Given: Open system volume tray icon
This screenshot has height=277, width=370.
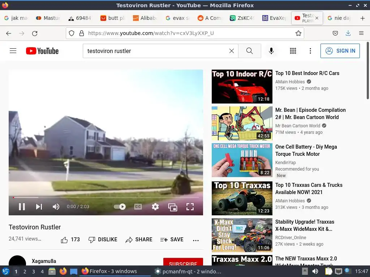Looking at the screenshot, I should point(315,271).
